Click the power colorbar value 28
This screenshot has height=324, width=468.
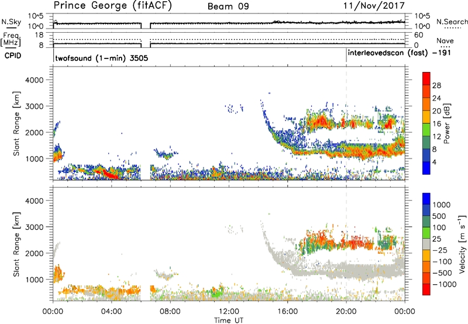(x=436, y=85)
